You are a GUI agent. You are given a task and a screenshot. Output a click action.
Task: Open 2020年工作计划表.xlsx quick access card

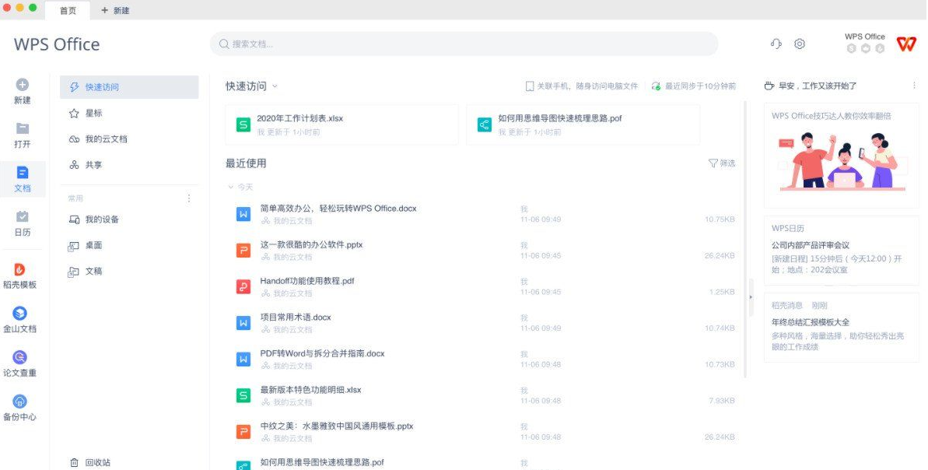341,125
